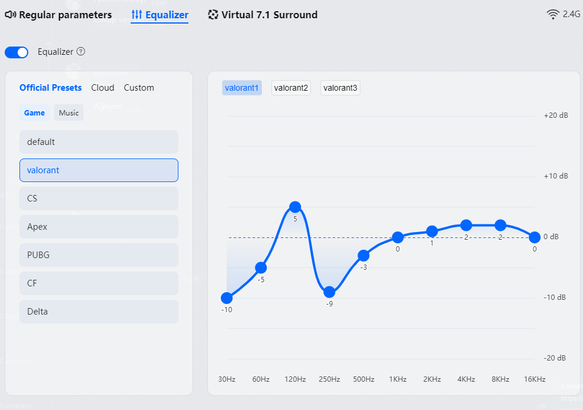Choose the valorant3 preset variant
This screenshot has height=410, width=583.
(340, 88)
